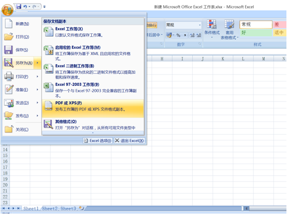Apply the yellow 适中 cell style
The height and width of the screenshot is (220, 307).
point(279,32)
